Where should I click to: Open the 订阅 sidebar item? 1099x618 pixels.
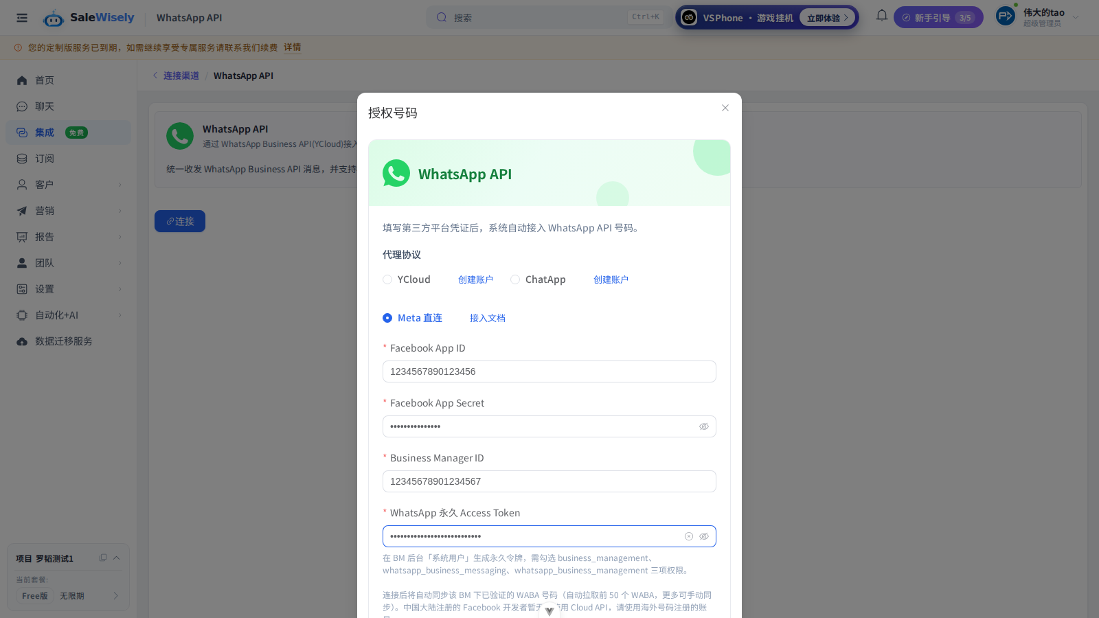click(69, 159)
